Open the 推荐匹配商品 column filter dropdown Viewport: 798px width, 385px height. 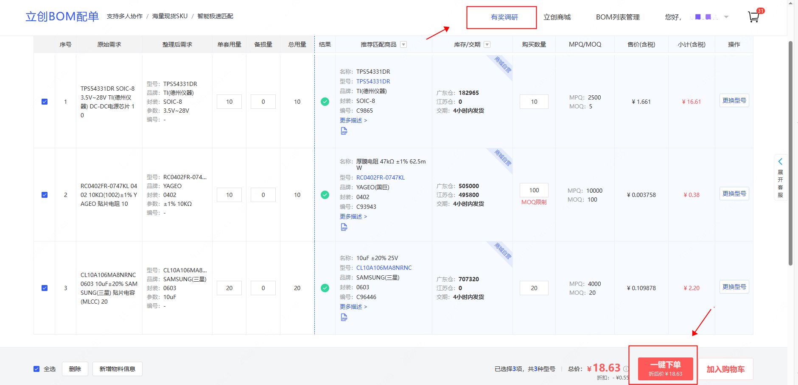[403, 44]
